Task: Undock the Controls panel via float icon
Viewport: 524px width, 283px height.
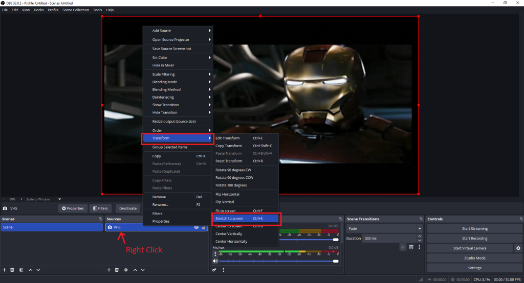Action: pos(521,219)
